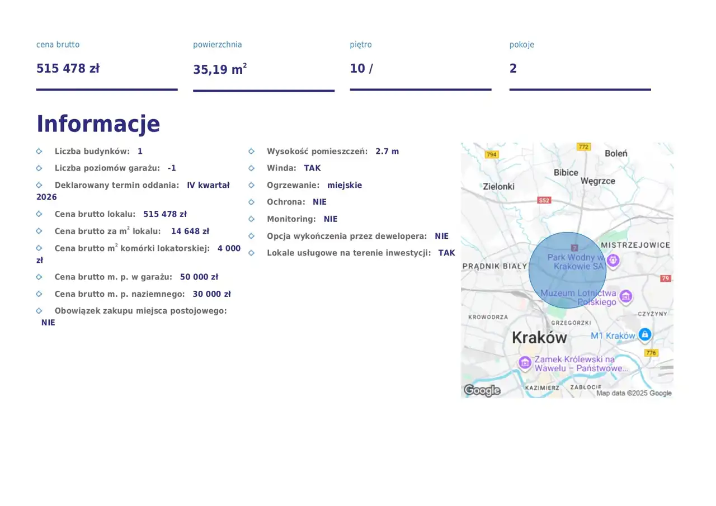
Task: Click the 794 road sign on map
Action: point(491,154)
